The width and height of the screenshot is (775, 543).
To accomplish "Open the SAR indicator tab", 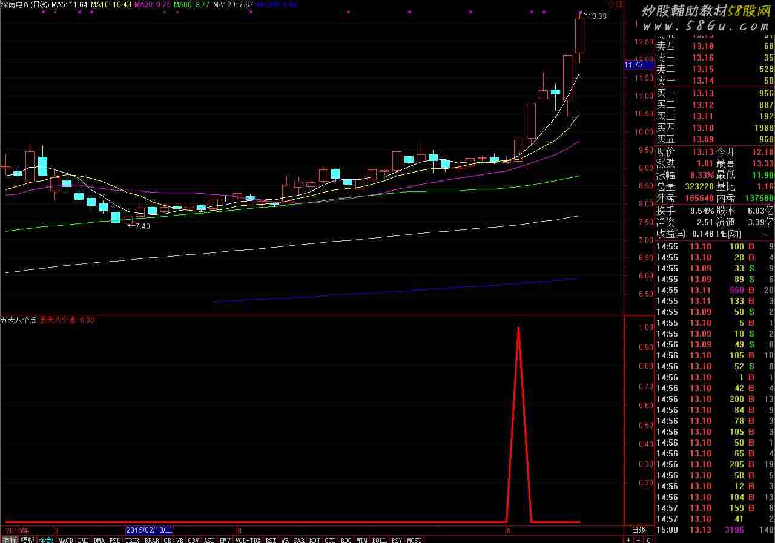I will 299,539.
